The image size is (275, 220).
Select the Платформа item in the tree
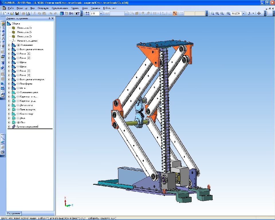[x=26, y=84]
